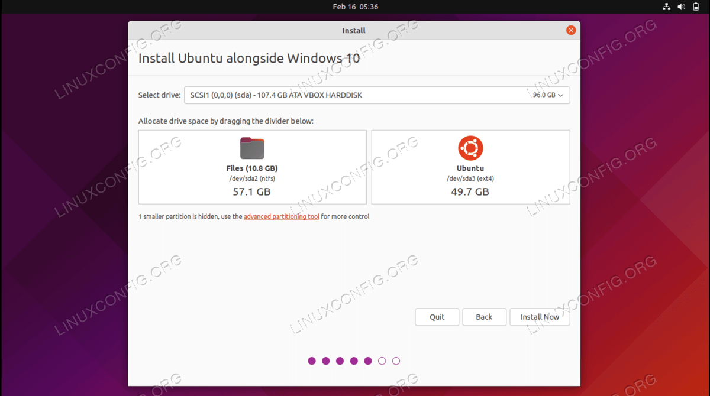The image size is (710, 396).
Task: Click the /dev/sda2 (ntfs) label
Action: coord(252,178)
